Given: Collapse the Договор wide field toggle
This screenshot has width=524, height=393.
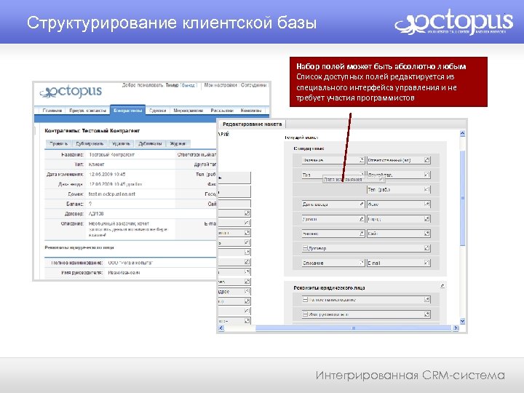Looking at the screenshot, I should [305, 248].
